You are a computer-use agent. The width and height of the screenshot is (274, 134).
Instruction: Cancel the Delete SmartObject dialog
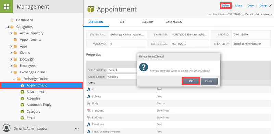209,81
